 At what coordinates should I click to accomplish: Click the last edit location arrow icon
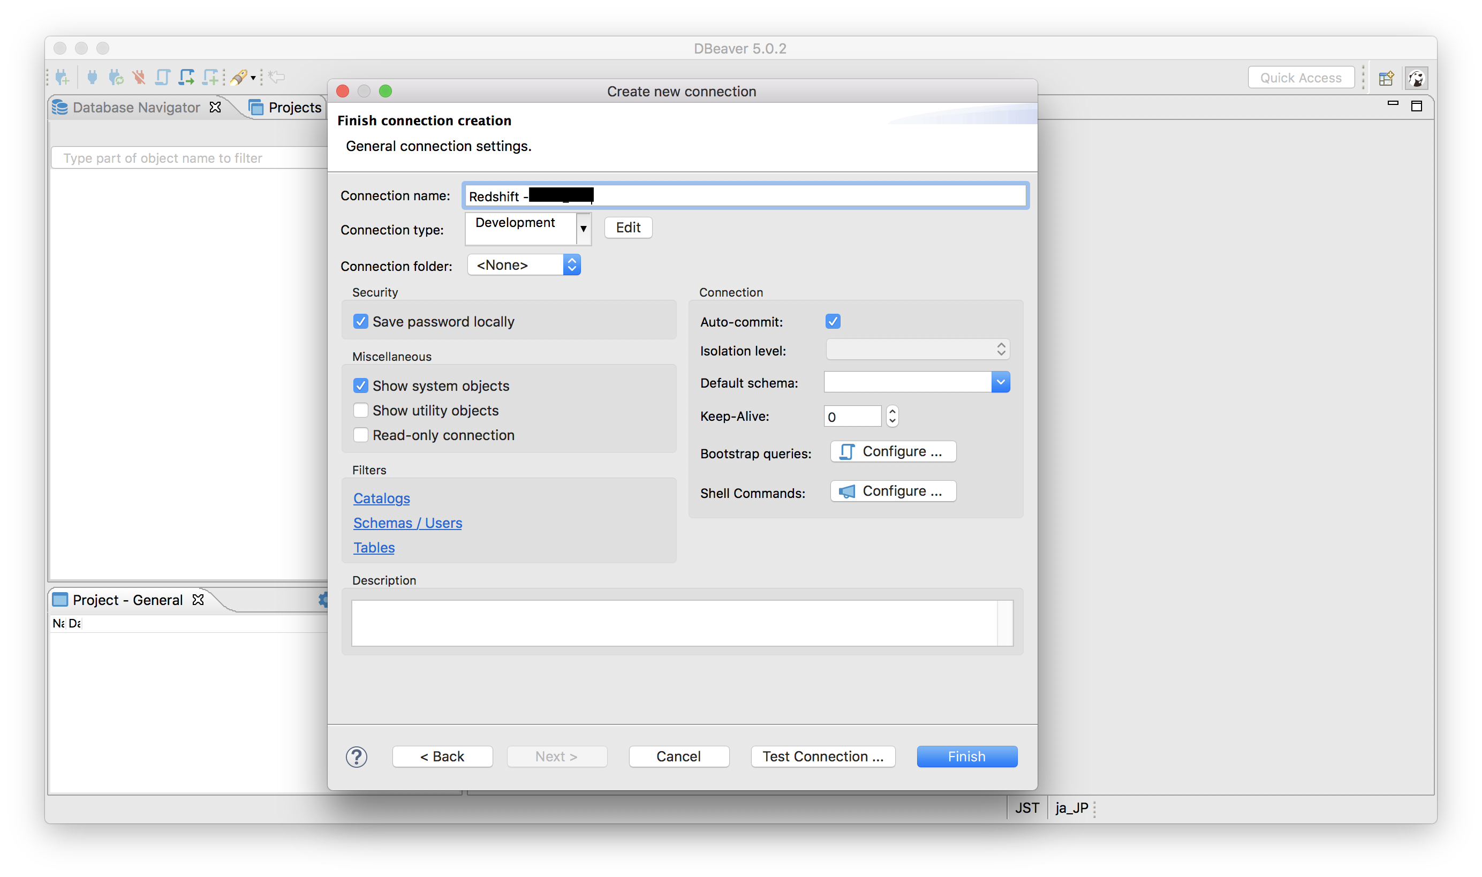click(277, 77)
